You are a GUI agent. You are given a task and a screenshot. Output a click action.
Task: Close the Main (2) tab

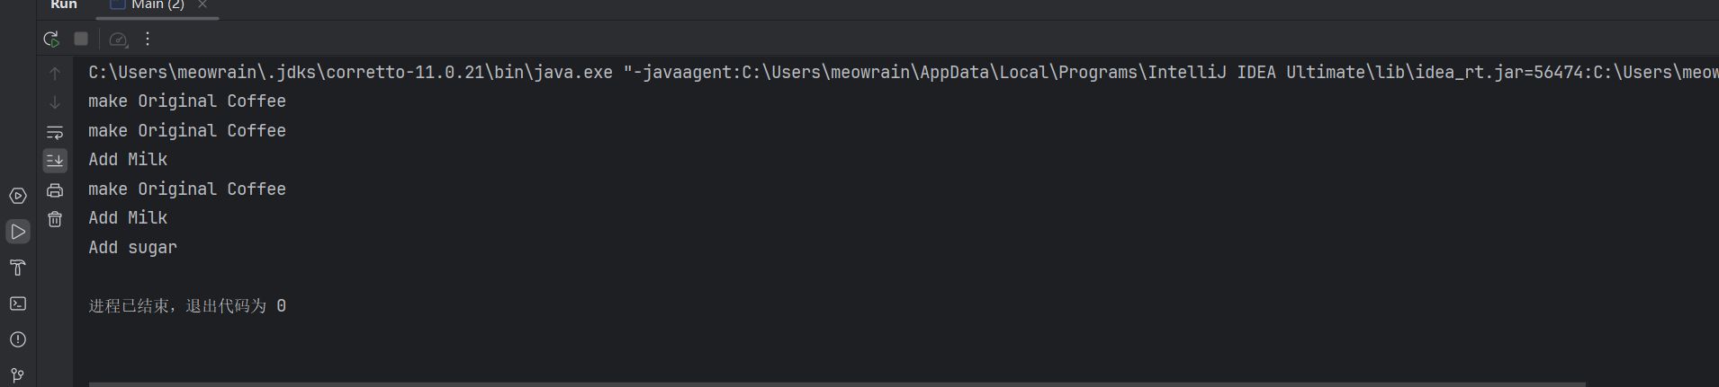point(202,5)
